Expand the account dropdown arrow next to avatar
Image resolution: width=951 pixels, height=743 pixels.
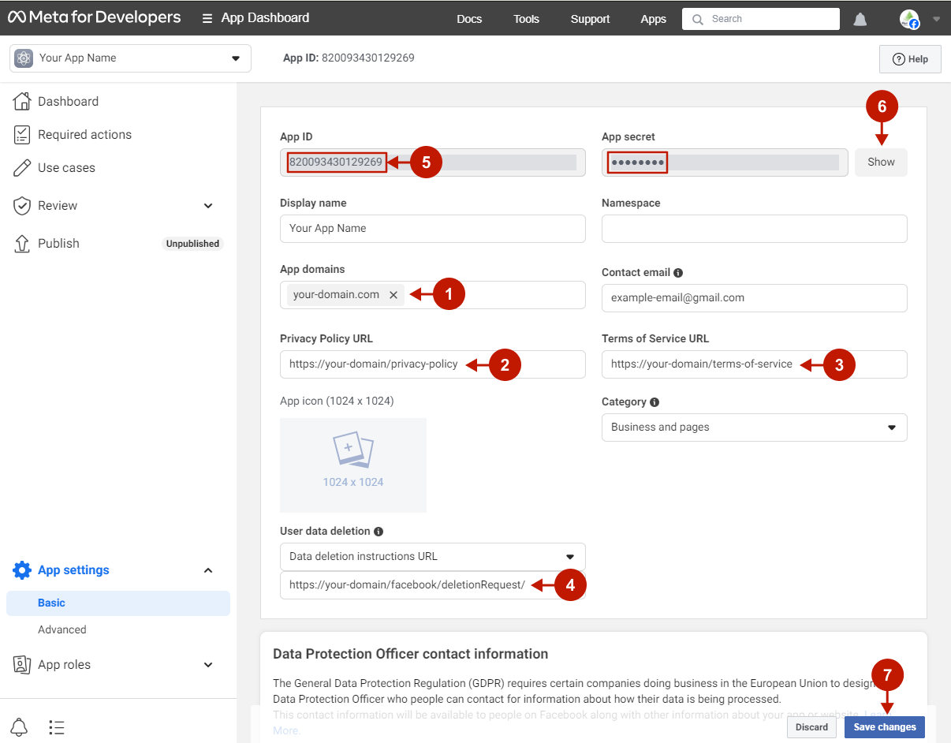(x=936, y=19)
